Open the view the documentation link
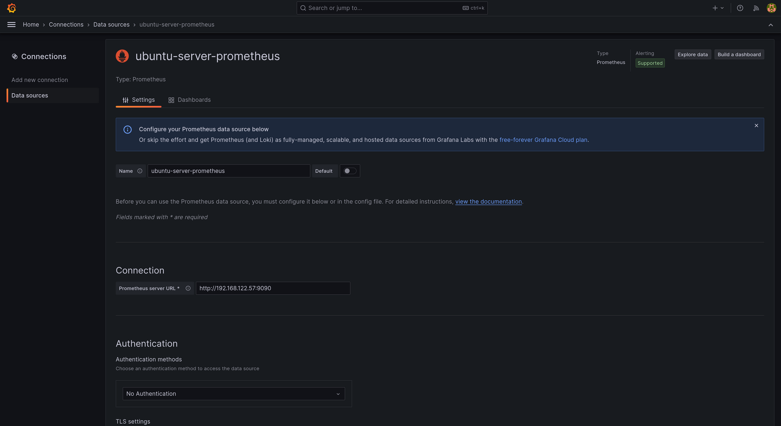This screenshot has height=426, width=781. point(489,201)
